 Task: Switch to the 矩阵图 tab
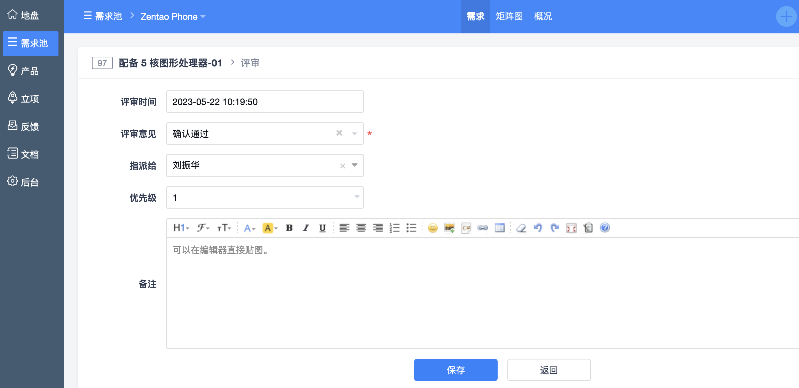(x=509, y=16)
